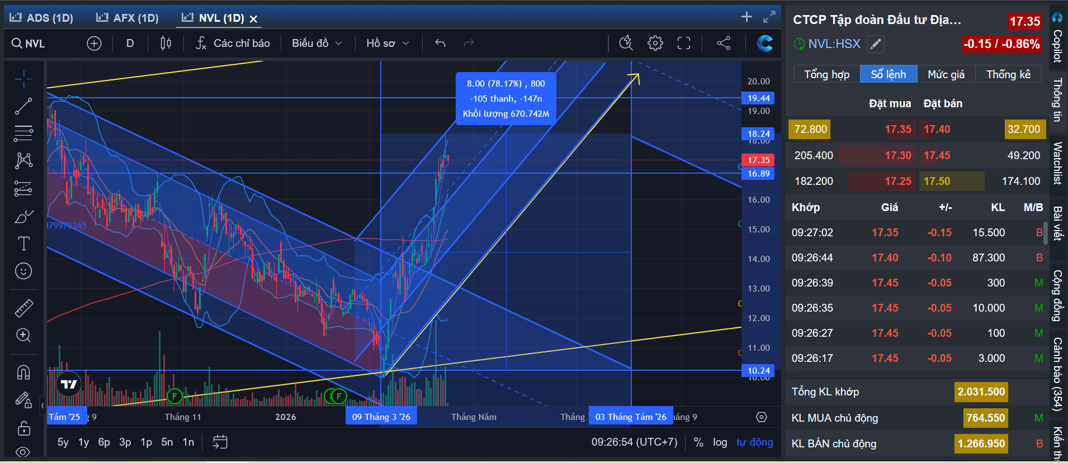1068x463 pixels.
Task: Close the NVL (1D) chart tab
Action: pos(253,19)
